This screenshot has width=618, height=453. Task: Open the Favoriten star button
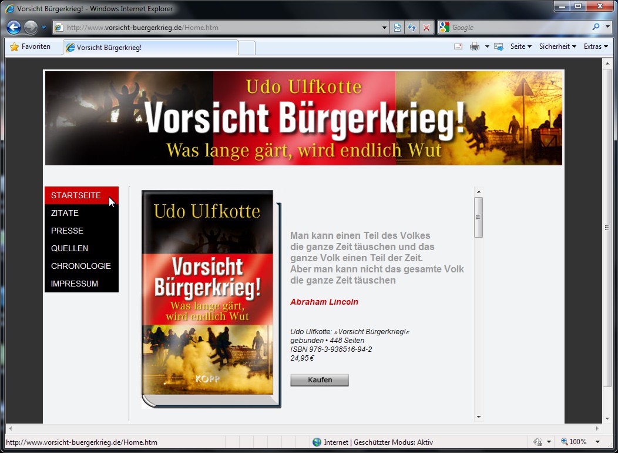click(x=31, y=46)
